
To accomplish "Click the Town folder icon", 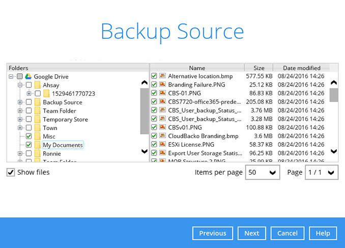I will coord(38,128).
